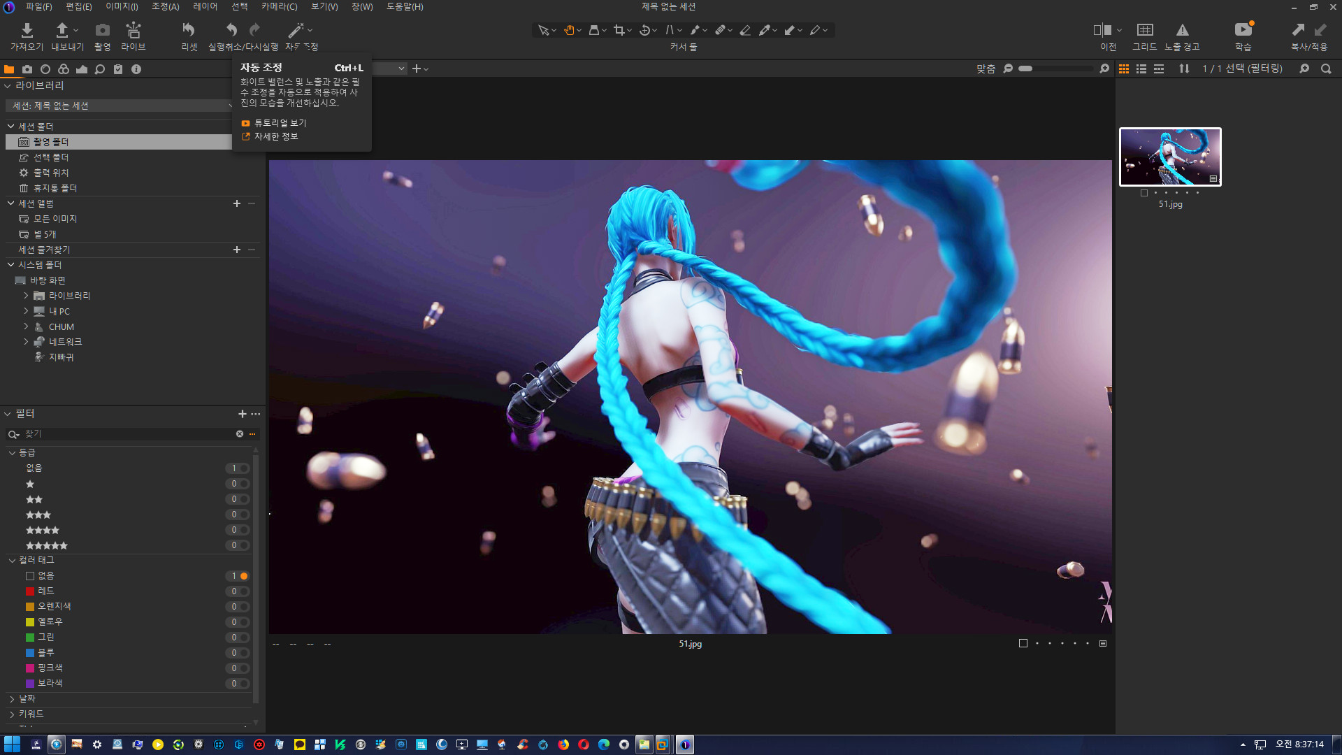
Task: Click the Import (가져오기) icon
Action: (27, 29)
